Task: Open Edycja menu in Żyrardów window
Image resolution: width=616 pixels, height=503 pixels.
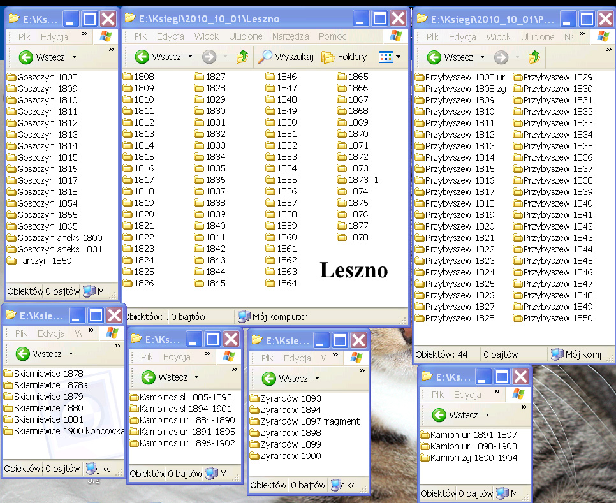Action: (297, 358)
